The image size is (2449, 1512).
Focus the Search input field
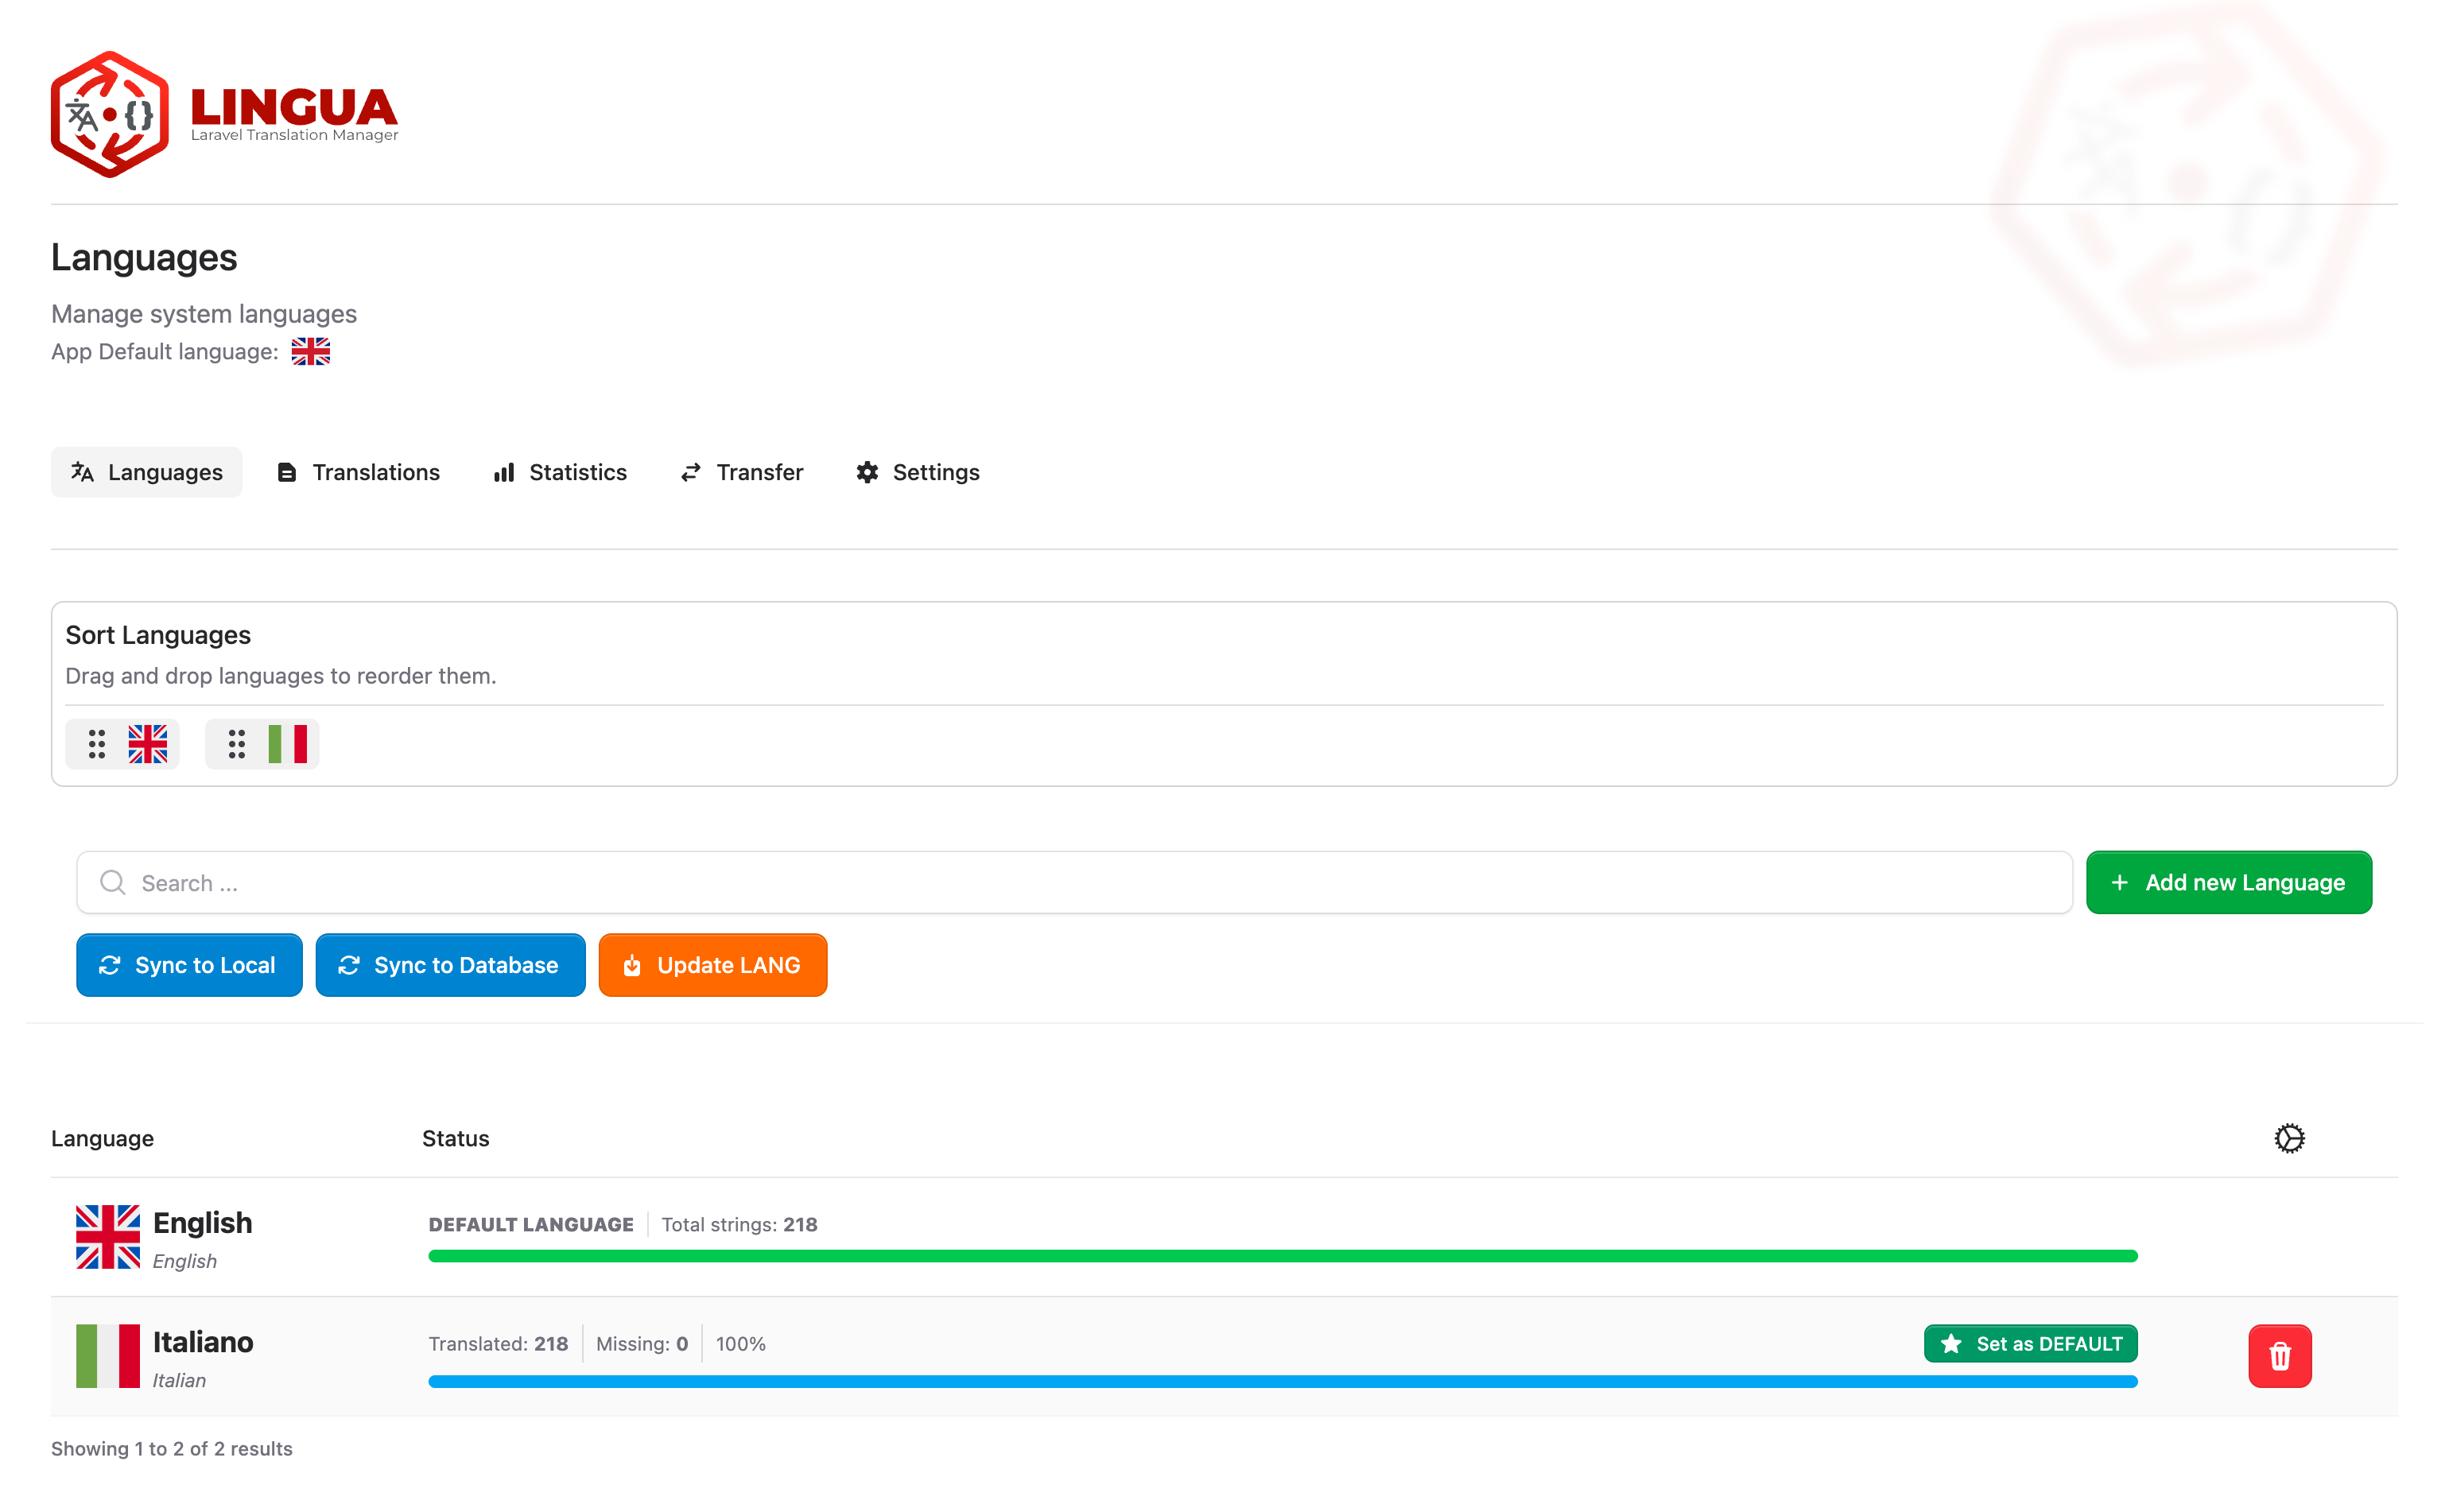click(1075, 882)
